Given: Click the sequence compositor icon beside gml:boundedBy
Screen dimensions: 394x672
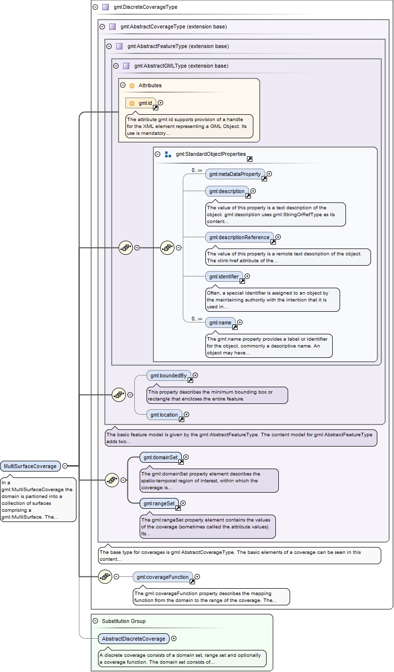Looking at the screenshot, I should (119, 395).
